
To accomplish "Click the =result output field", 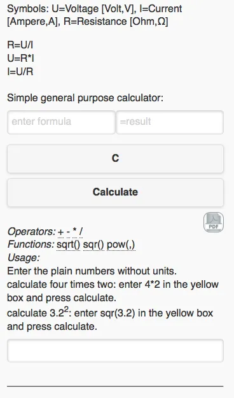I will point(170,122).
